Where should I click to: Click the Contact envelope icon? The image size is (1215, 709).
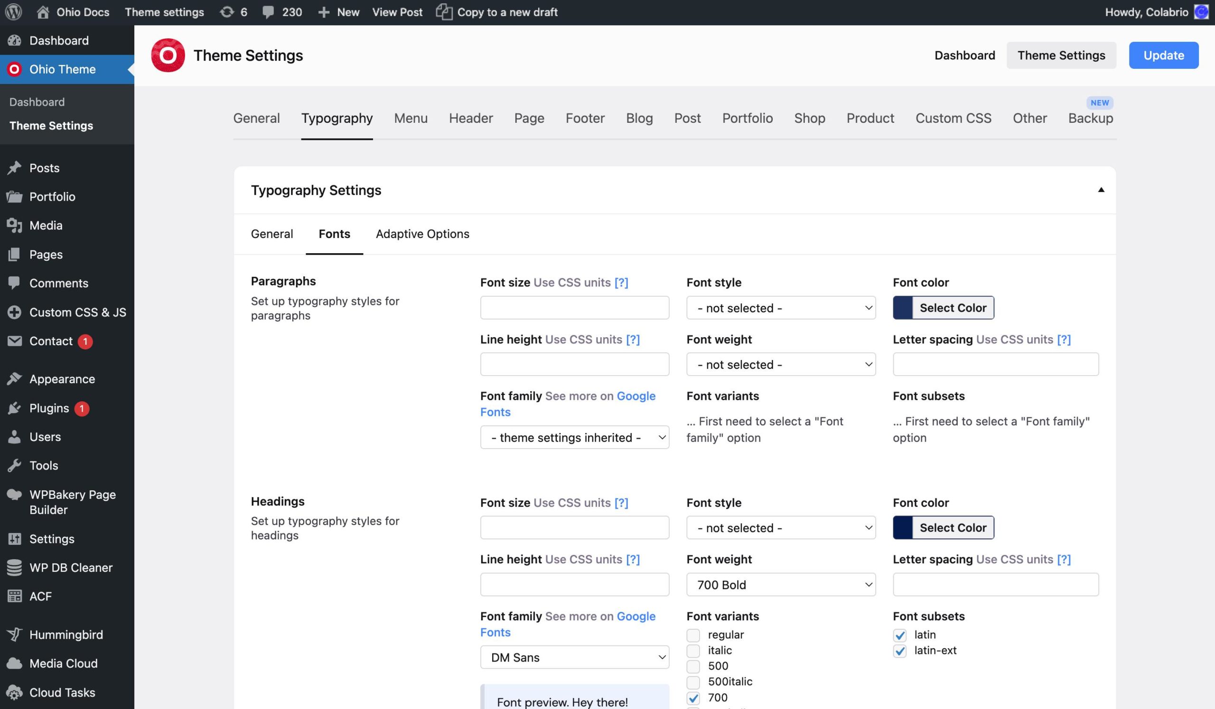14,341
